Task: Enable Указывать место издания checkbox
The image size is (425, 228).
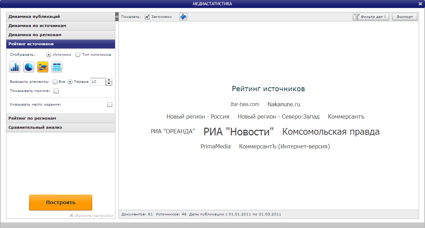Action: tap(110, 105)
